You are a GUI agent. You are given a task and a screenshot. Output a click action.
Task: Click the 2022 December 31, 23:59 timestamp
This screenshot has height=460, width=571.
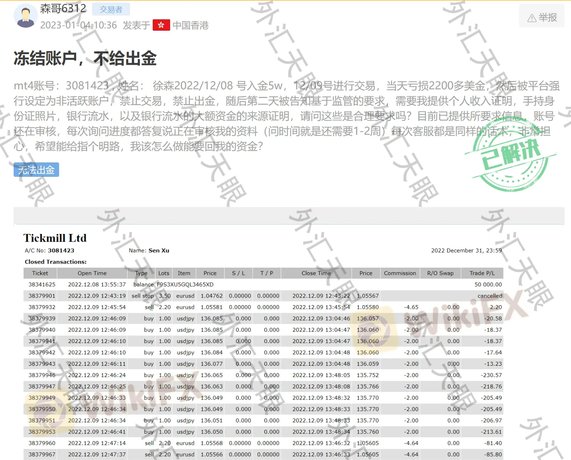pyautogui.click(x=466, y=251)
